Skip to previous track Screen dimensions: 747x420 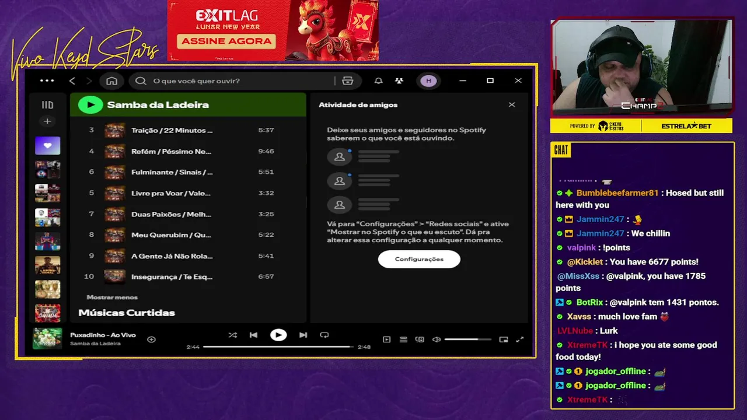coord(253,335)
